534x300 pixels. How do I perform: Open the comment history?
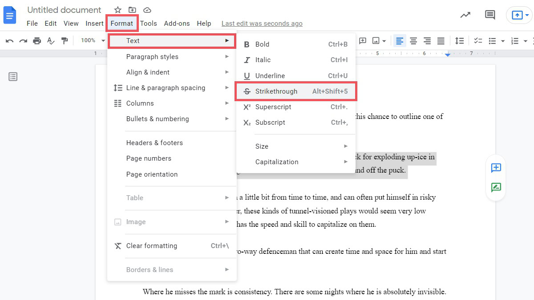pos(489,15)
